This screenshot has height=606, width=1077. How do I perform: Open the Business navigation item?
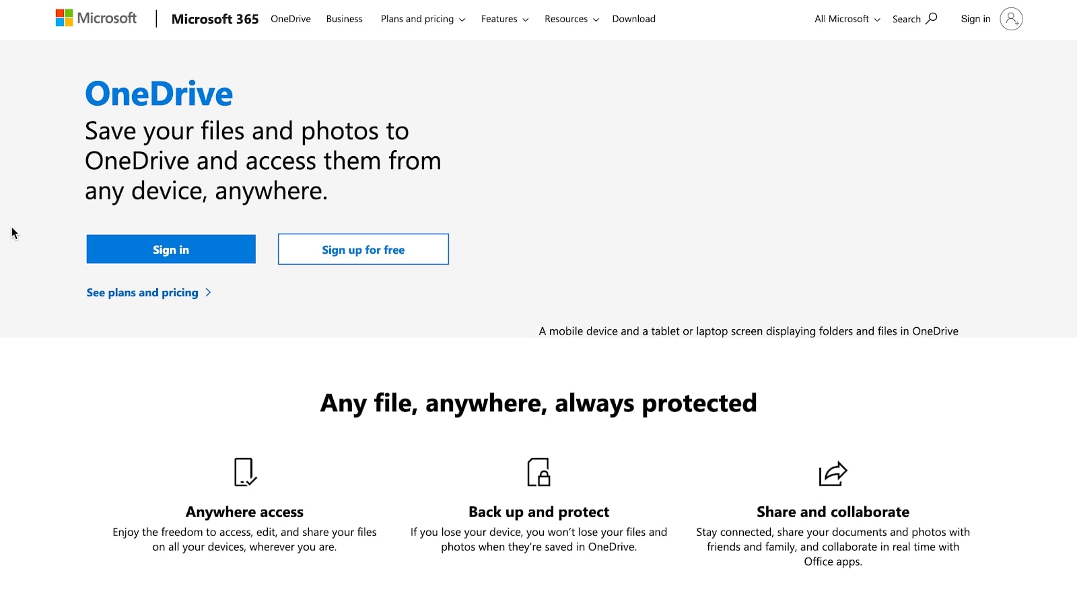pyautogui.click(x=344, y=19)
